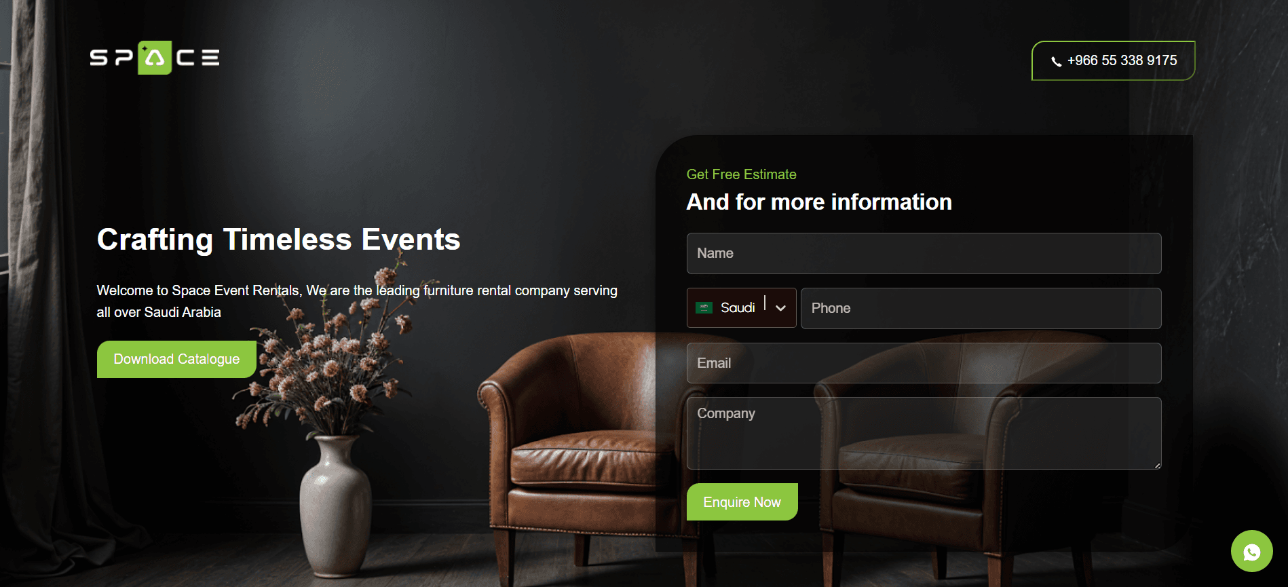
Task: Submit with Enquire Now button
Action: [x=742, y=502]
